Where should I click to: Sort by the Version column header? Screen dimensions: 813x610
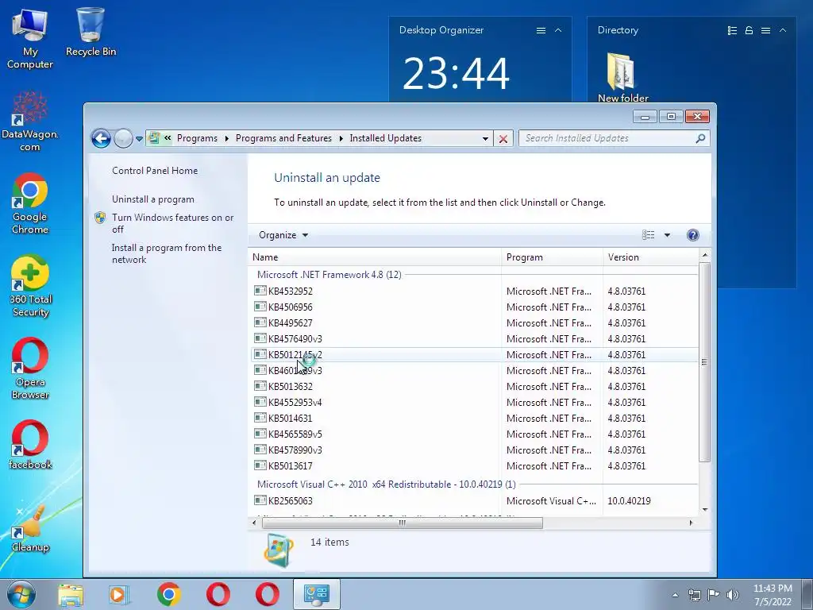[x=651, y=257]
